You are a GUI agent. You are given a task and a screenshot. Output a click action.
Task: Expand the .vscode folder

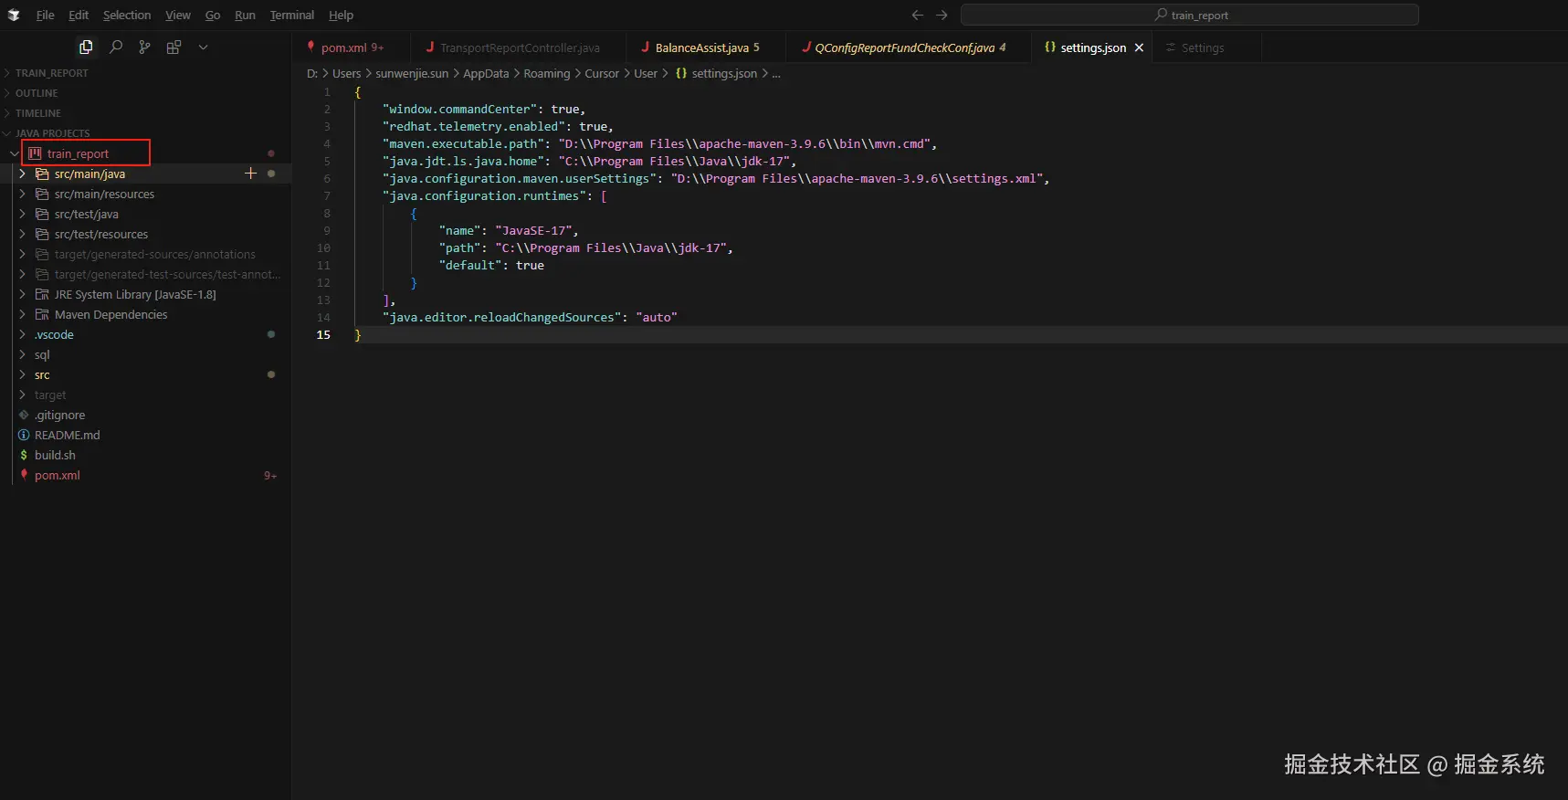pyautogui.click(x=22, y=334)
